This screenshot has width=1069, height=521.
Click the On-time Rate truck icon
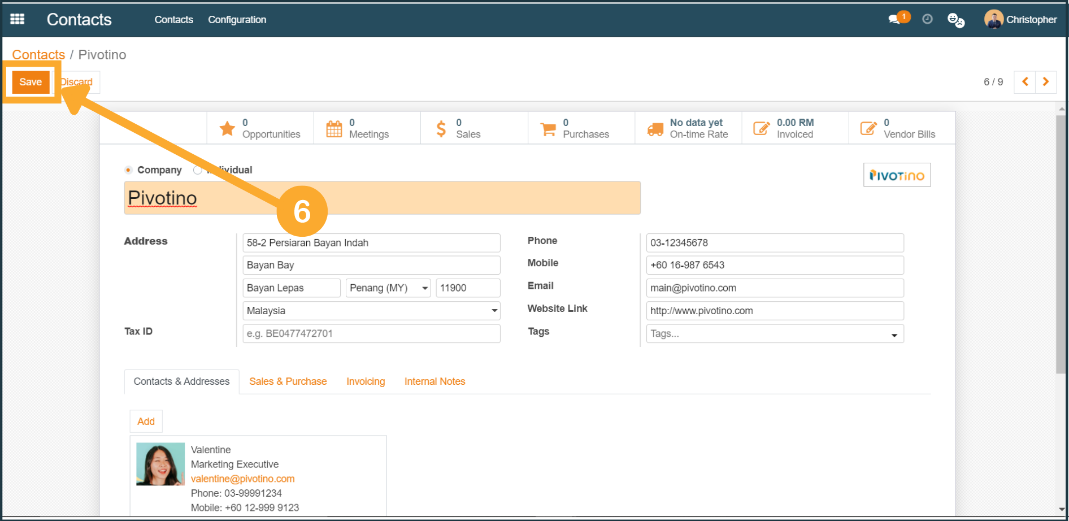655,129
